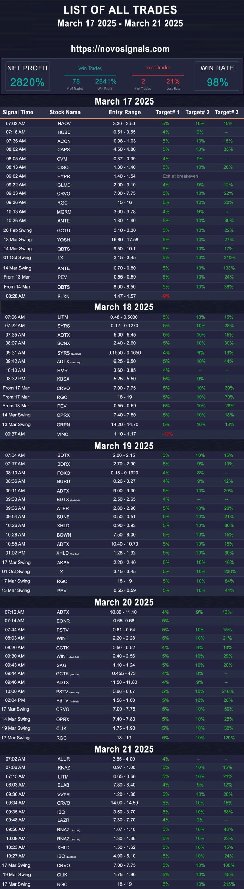This screenshot has width=244, height=889.
Task: Click the Stock Name column header
Action: (x=65, y=112)
